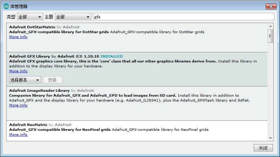The height and width of the screenshot is (157, 280).
Task: Select the Adafruit ImageReader Library title
Action: [39, 91]
